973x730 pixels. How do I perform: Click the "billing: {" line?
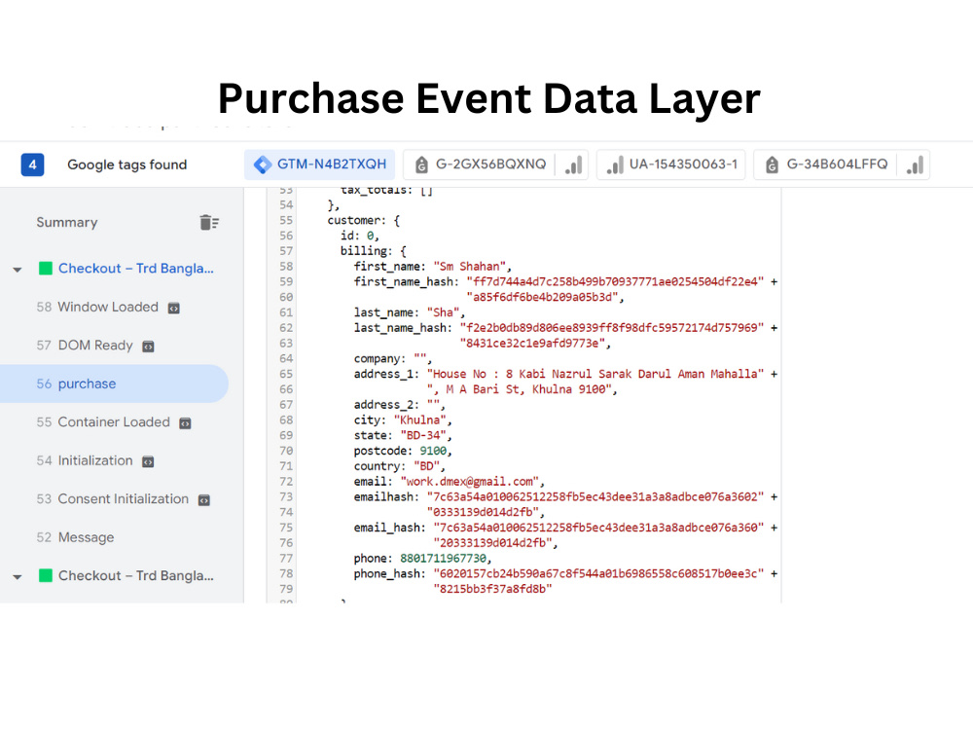point(374,251)
